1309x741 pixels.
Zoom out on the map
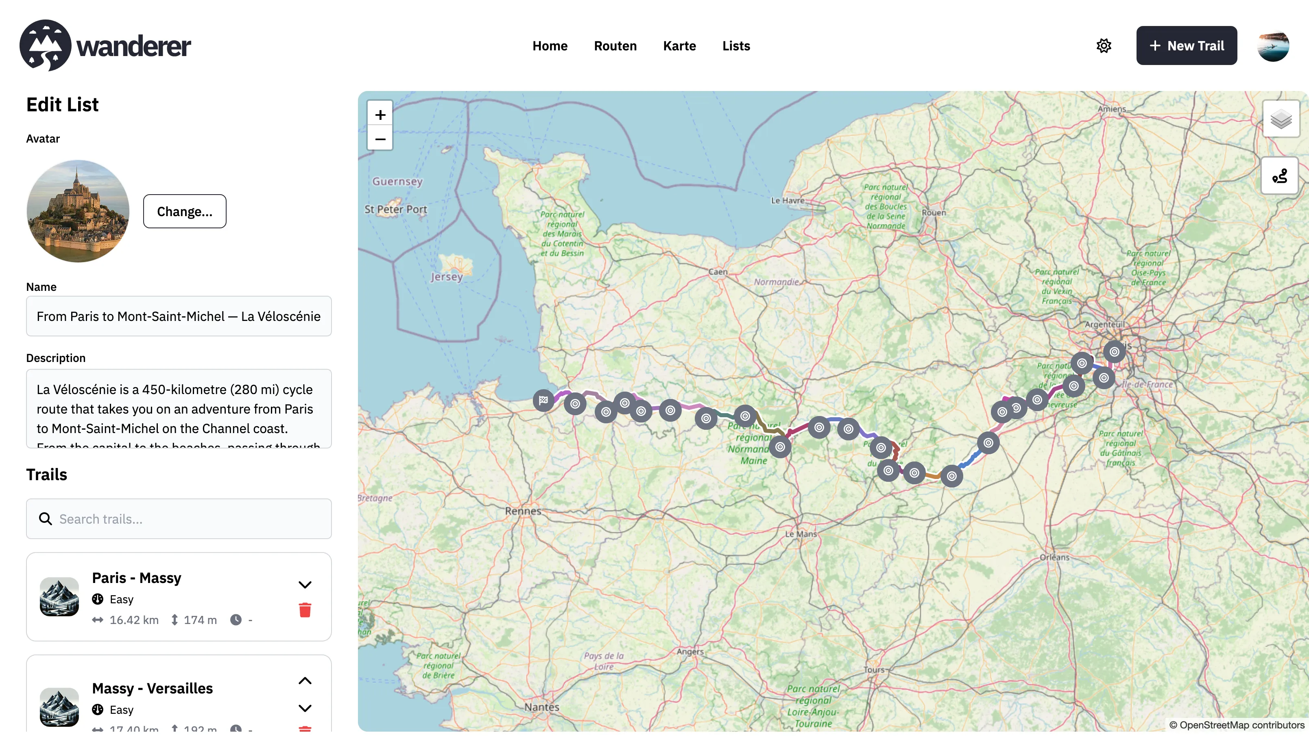[x=380, y=139]
